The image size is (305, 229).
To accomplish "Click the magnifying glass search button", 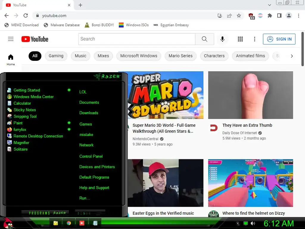I will [204, 39].
